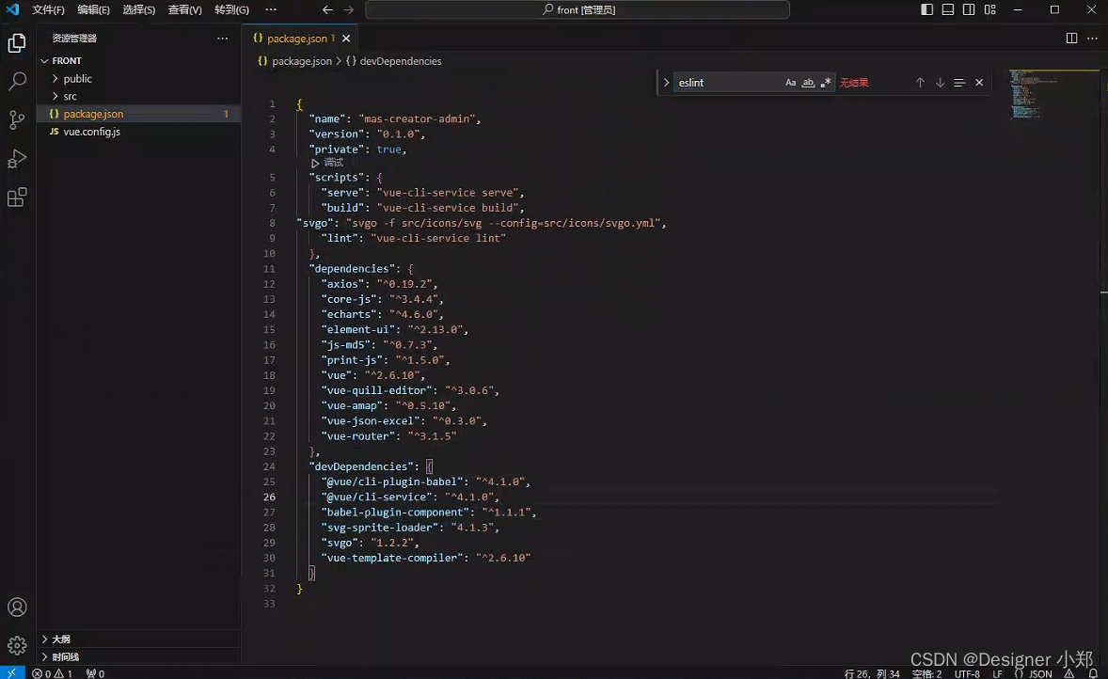Image resolution: width=1108 pixels, height=679 pixels.
Task: Open the Run and Debug view
Action: (17, 158)
